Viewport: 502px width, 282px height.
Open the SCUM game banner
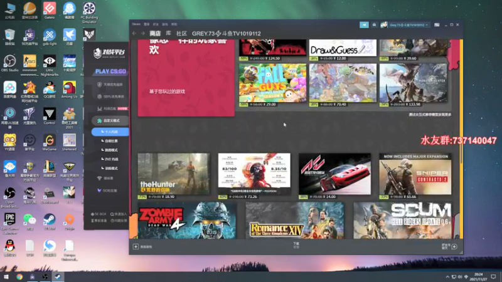(x=403, y=221)
